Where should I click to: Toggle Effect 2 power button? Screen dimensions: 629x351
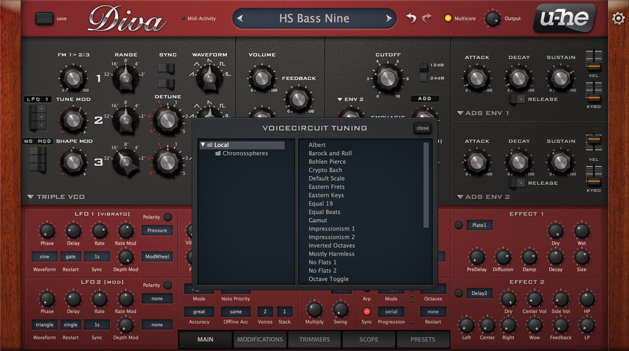tap(458, 293)
